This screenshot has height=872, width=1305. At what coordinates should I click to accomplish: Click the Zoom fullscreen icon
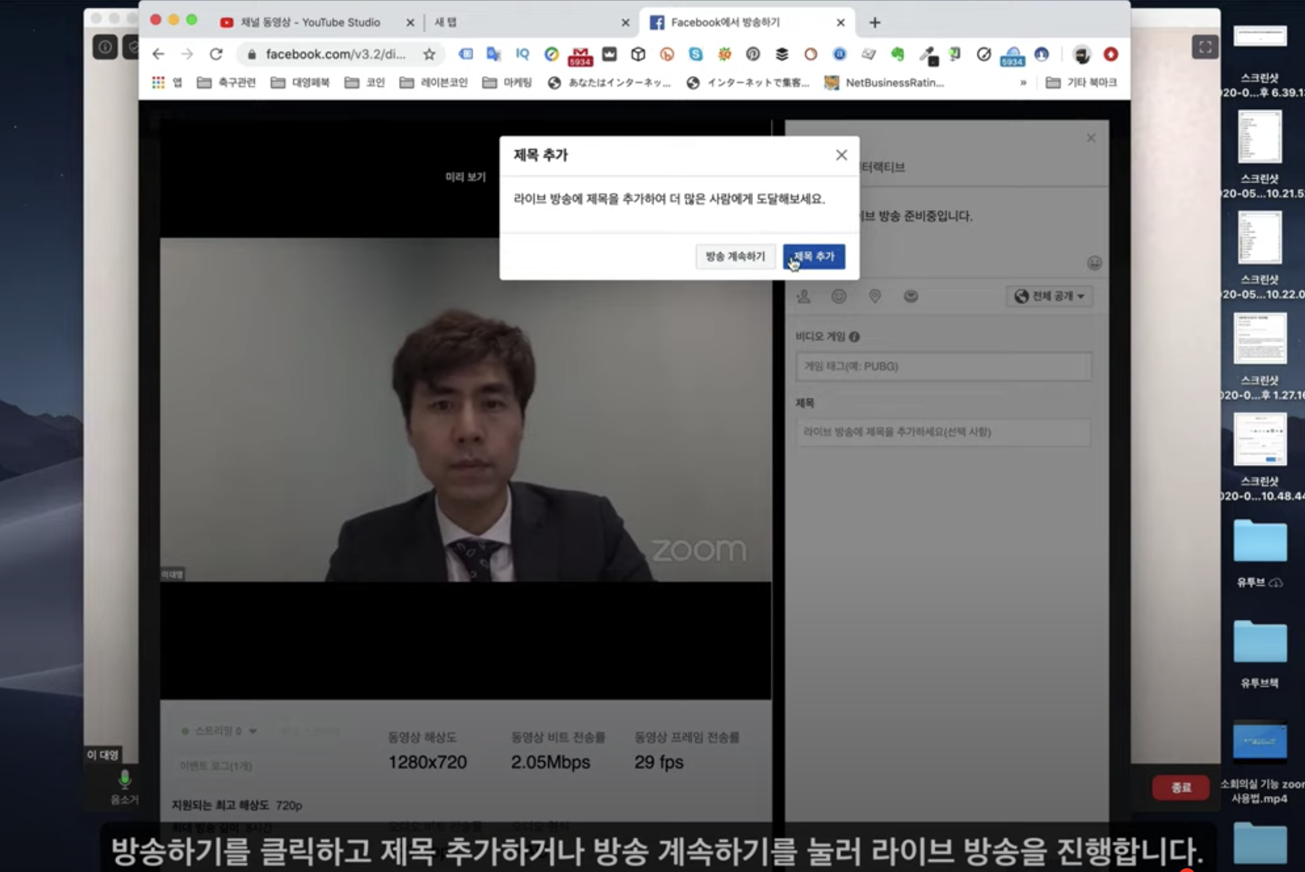coord(1204,47)
